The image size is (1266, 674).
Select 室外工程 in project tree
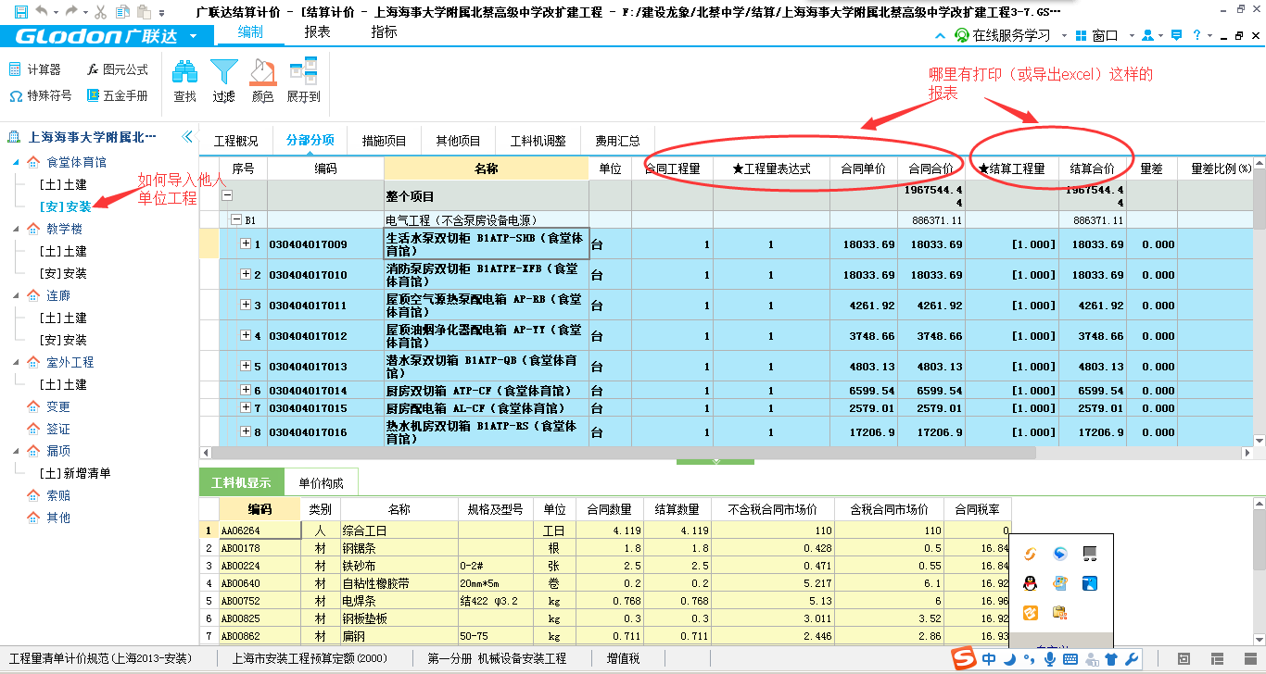[x=70, y=362]
